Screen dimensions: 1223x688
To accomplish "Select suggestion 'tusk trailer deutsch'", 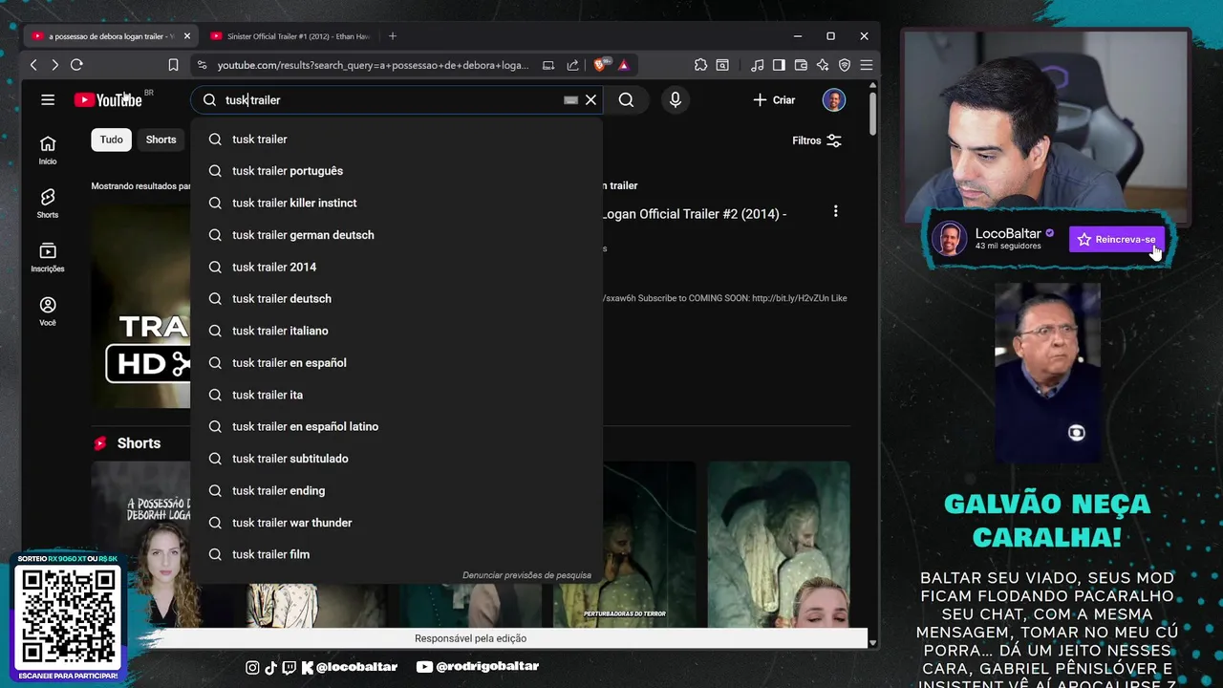I will [397, 299].
